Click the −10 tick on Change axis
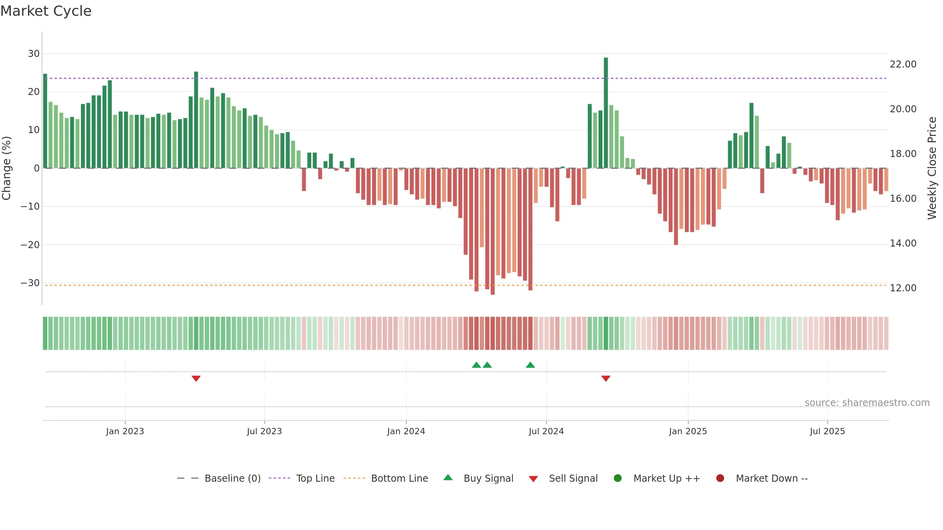The image size is (943, 530). click(x=30, y=207)
